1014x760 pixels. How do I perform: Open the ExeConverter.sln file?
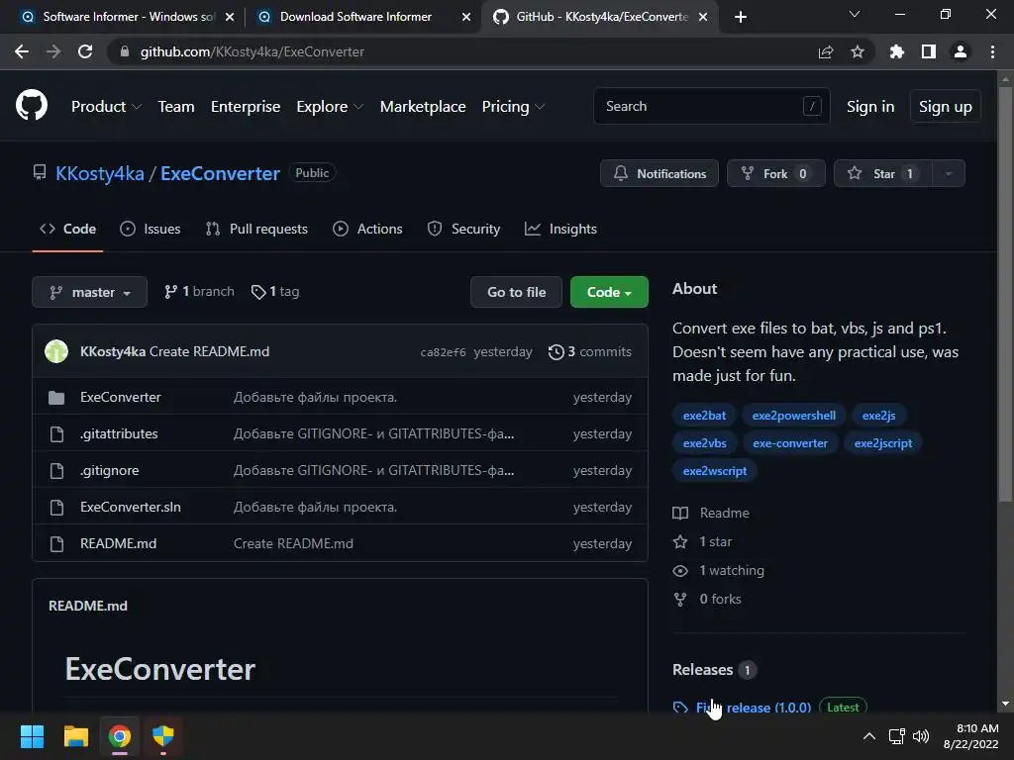click(x=131, y=508)
